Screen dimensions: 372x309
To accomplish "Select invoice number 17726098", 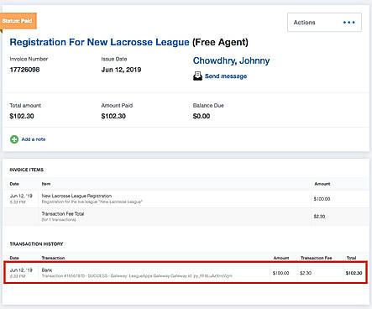I will [24, 70].
